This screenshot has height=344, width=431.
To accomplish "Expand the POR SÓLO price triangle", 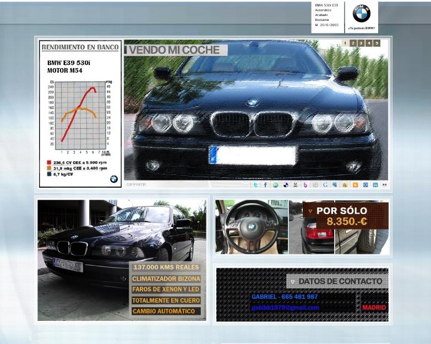I will (310, 211).
